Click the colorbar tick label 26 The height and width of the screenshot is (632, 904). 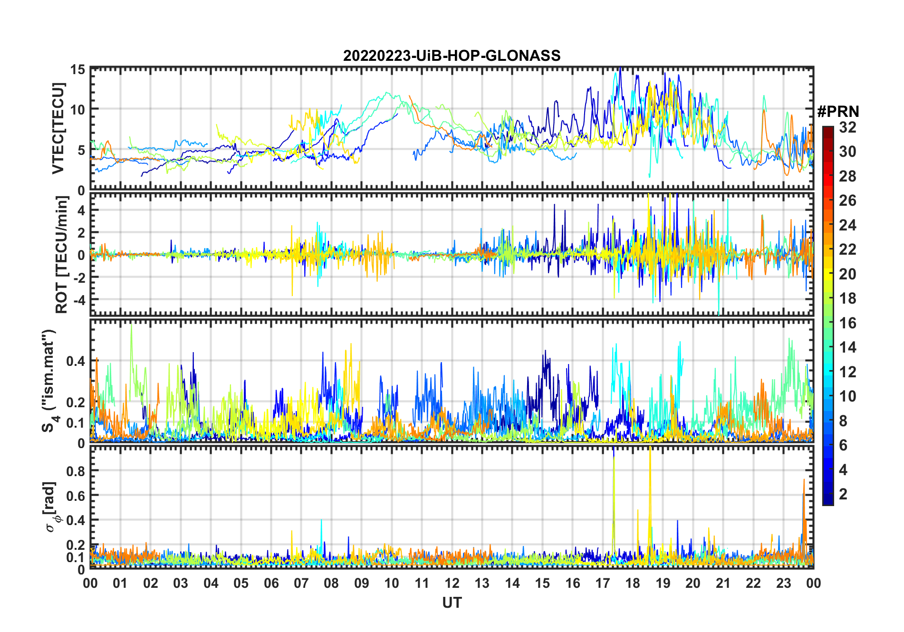coord(847,201)
